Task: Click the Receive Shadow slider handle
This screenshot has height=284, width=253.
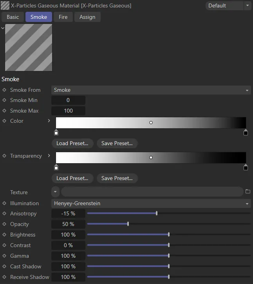Action: point(169,277)
